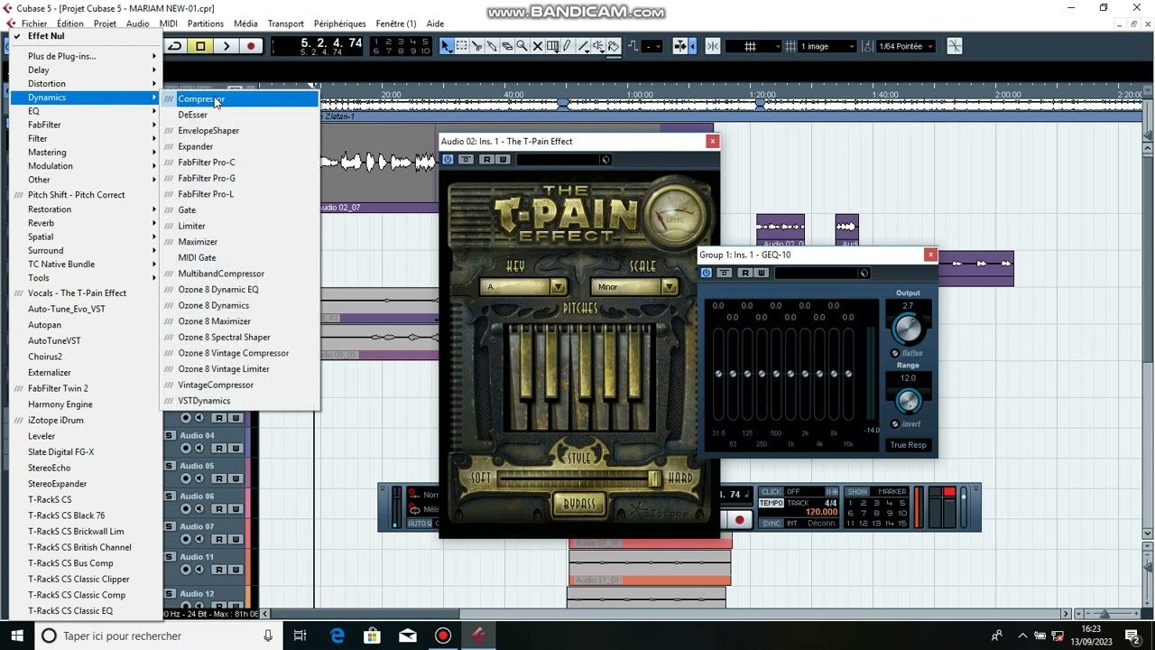Toggle Snap on/off in toolbar

pos(712,46)
